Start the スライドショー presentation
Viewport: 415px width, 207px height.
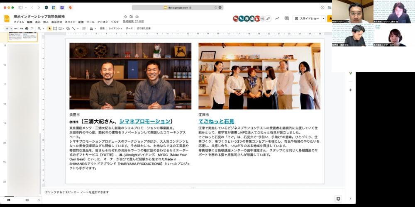pyautogui.click(x=307, y=19)
